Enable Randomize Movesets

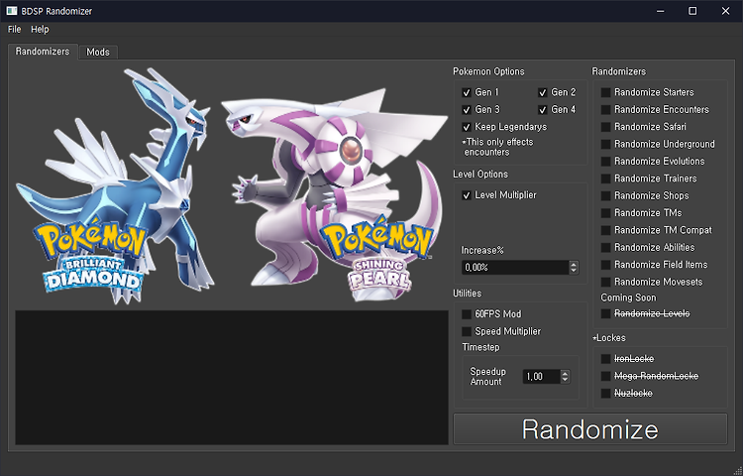605,282
